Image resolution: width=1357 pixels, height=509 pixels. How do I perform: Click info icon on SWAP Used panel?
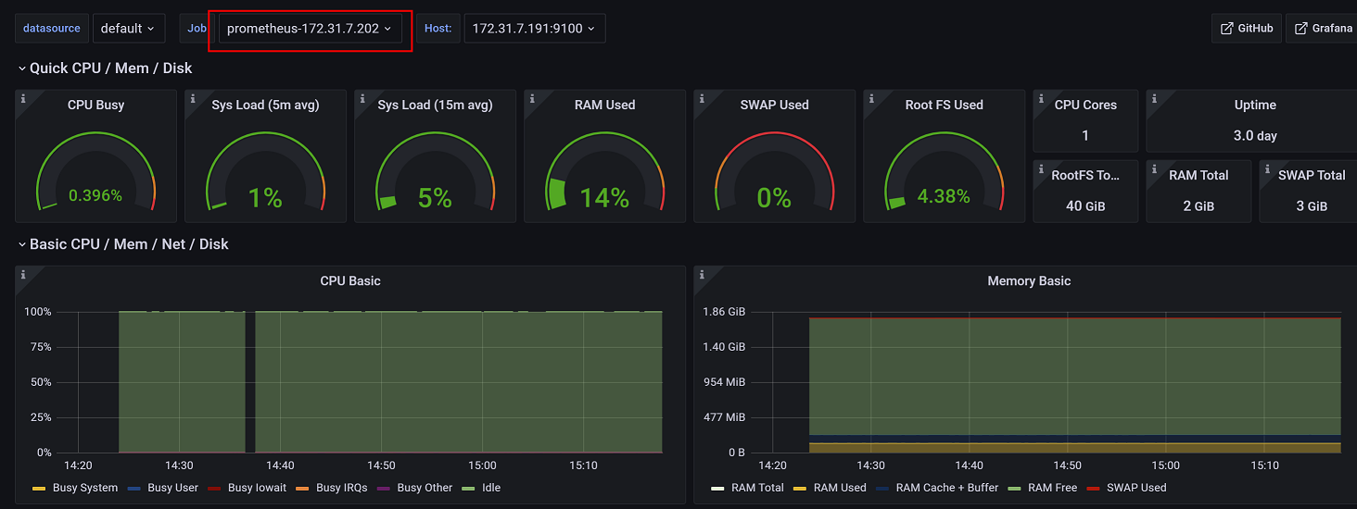(x=701, y=97)
